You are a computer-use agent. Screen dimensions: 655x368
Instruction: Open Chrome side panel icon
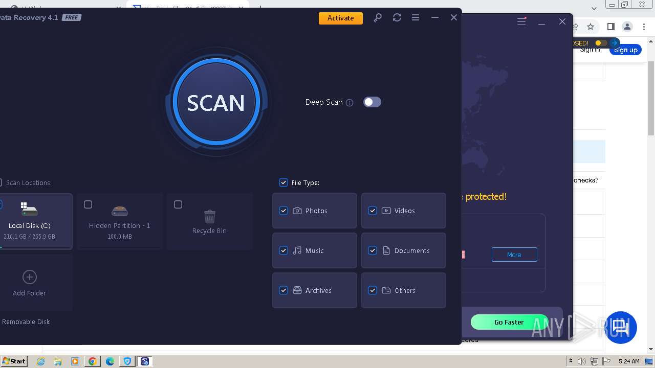[610, 27]
